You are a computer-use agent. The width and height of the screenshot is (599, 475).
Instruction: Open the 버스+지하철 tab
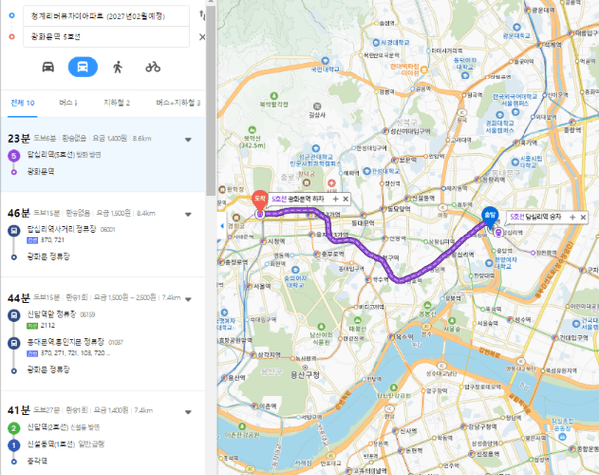[x=178, y=103]
